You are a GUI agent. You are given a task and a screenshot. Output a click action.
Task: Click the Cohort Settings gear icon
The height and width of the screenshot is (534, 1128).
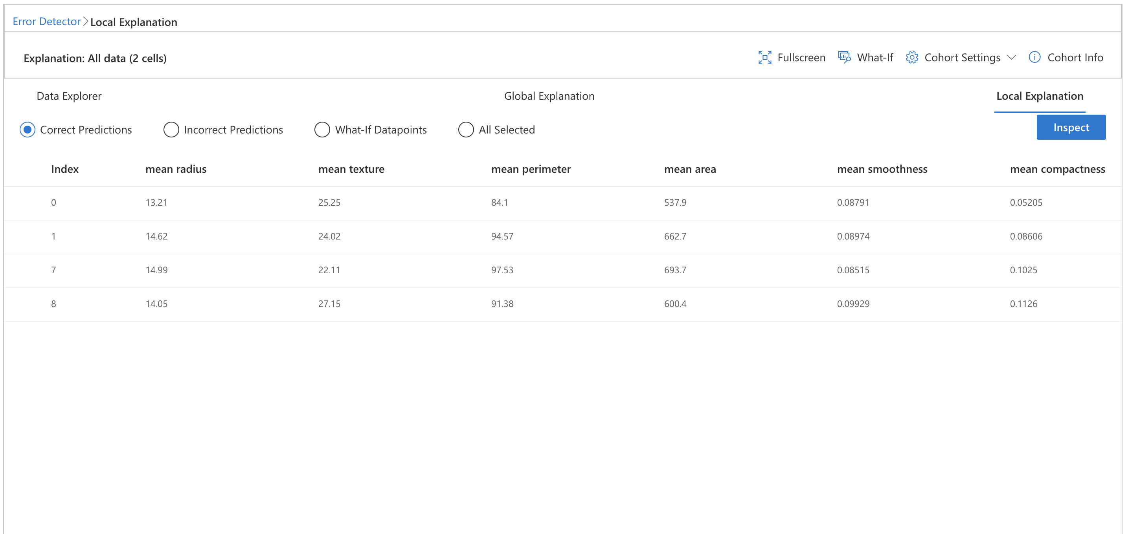912,57
